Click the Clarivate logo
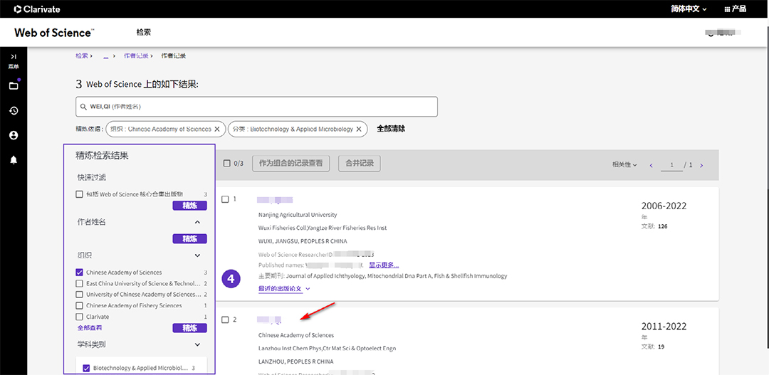769x375 pixels. click(x=37, y=9)
